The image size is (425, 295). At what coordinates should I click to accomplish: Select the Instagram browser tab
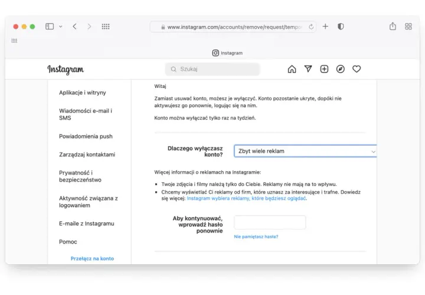pyautogui.click(x=227, y=53)
